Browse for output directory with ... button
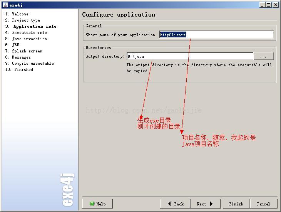This screenshot has height=212, width=281. click(x=264, y=56)
